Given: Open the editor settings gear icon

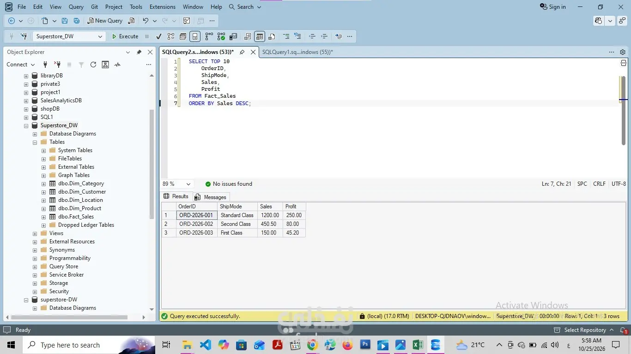Looking at the screenshot, I should 623,52.
